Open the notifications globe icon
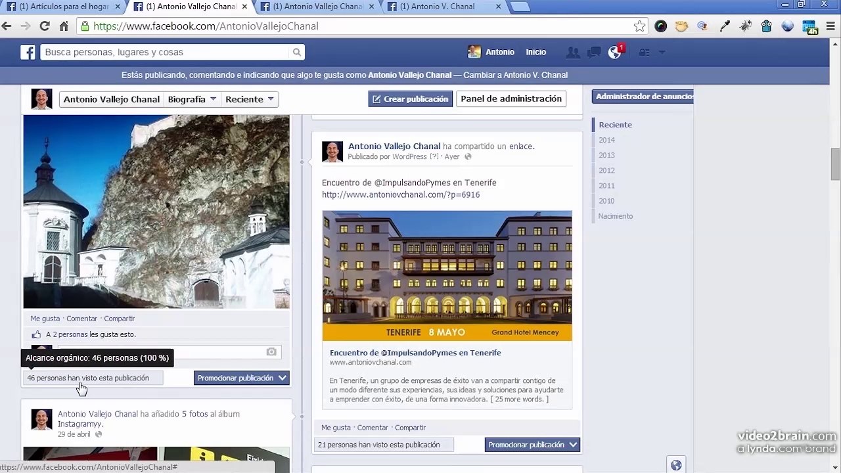This screenshot has width=841, height=473. coord(614,53)
